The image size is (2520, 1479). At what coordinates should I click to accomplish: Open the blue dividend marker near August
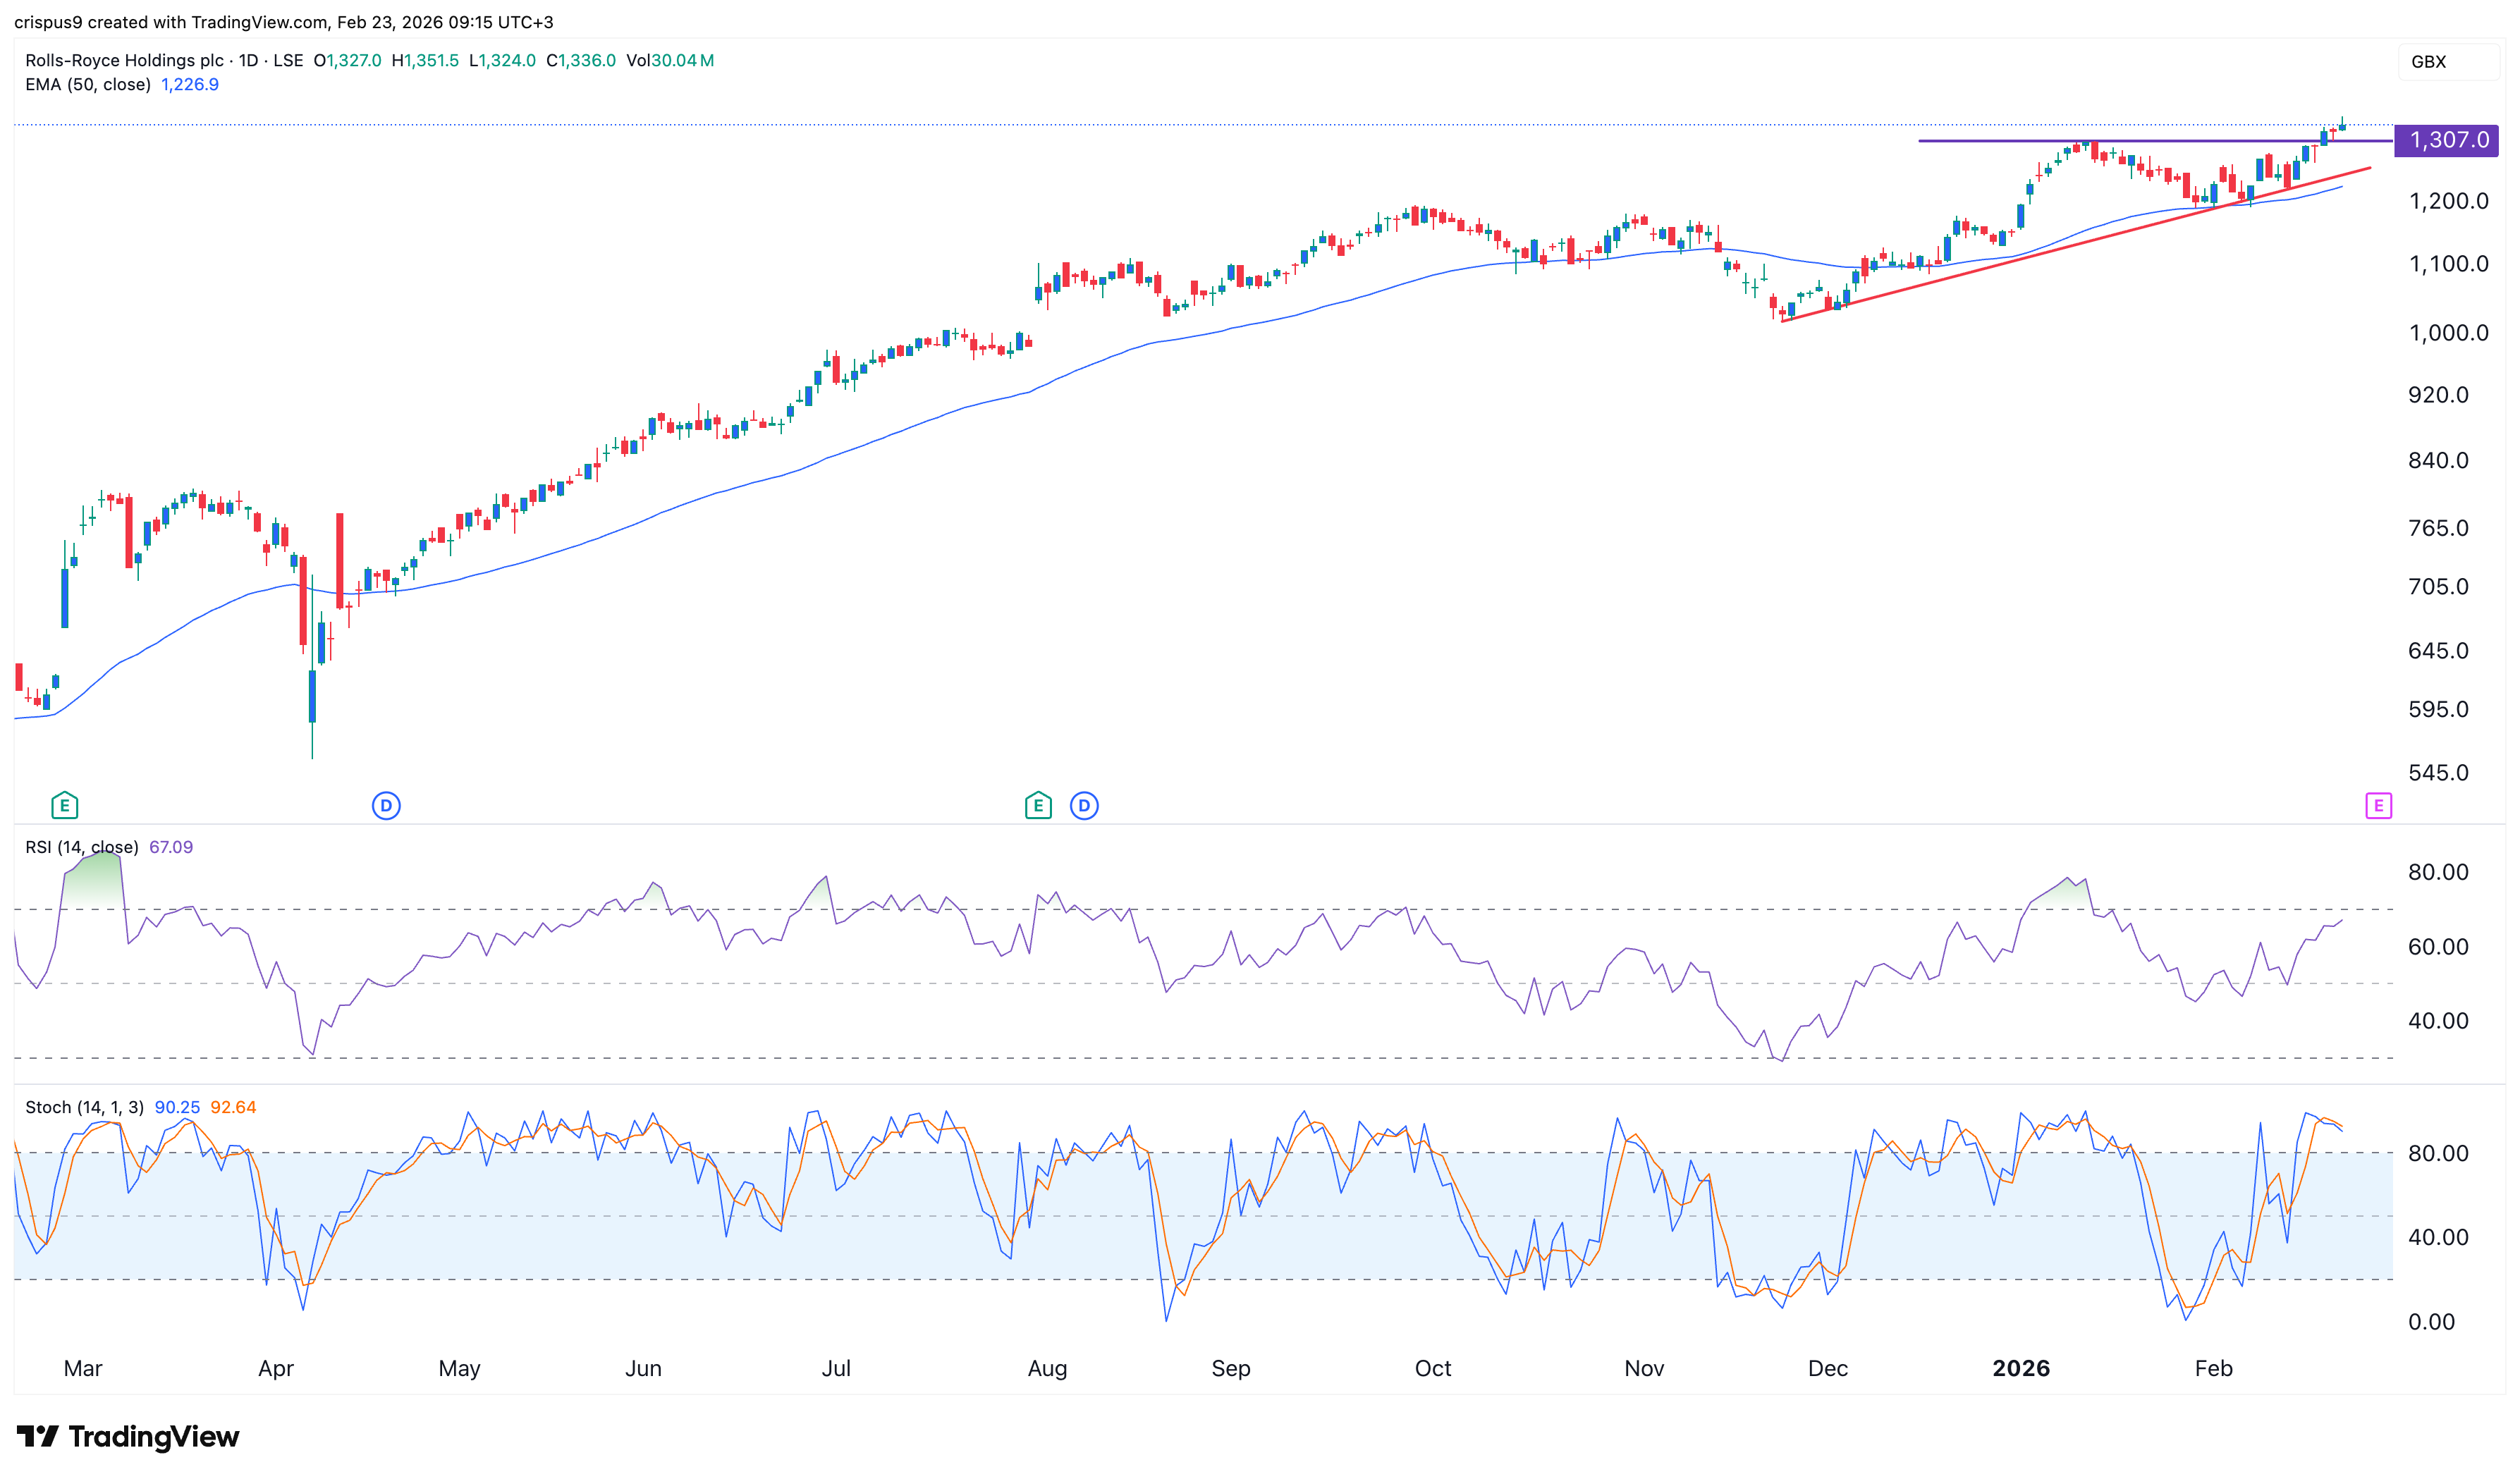(1084, 805)
